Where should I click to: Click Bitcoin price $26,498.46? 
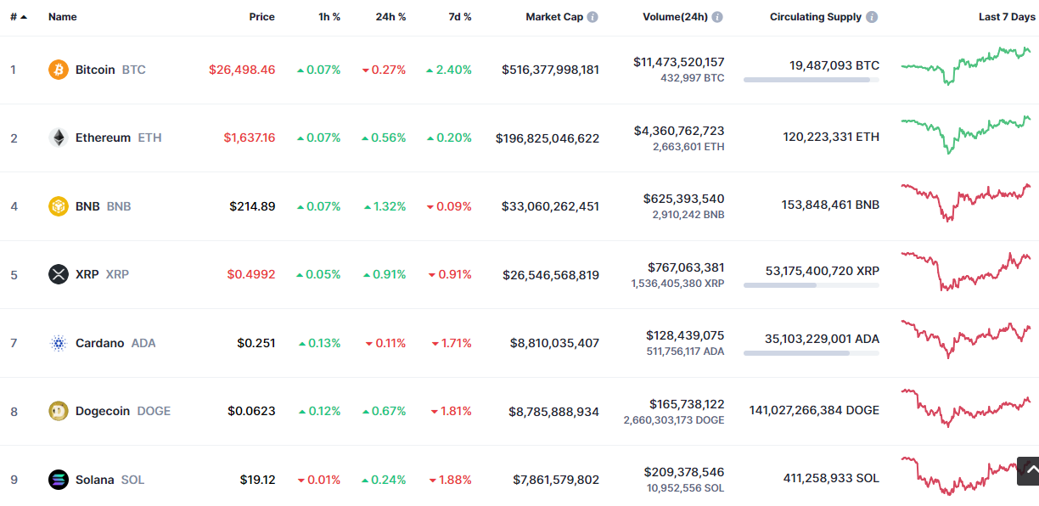click(x=242, y=70)
